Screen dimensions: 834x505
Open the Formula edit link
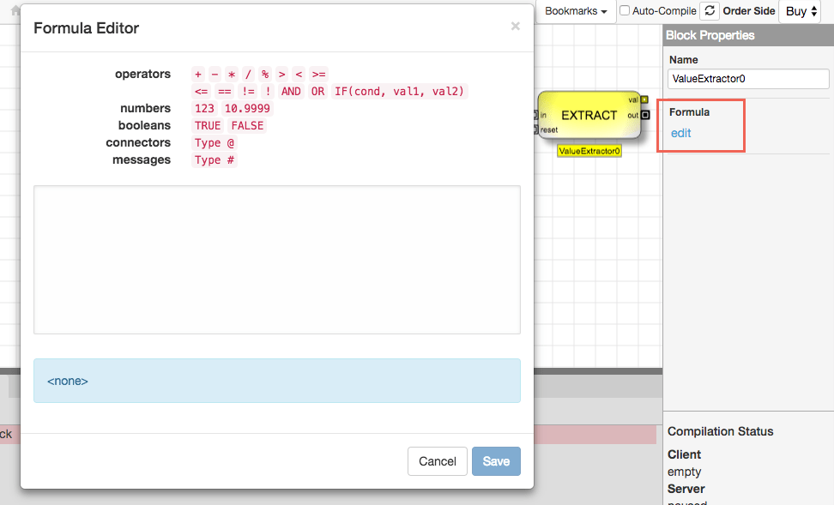click(x=680, y=134)
